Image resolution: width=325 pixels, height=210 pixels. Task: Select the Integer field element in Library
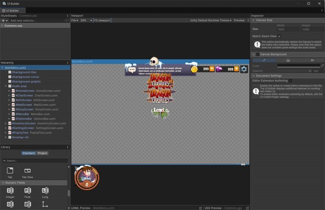pyautogui.click(x=10, y=193)
